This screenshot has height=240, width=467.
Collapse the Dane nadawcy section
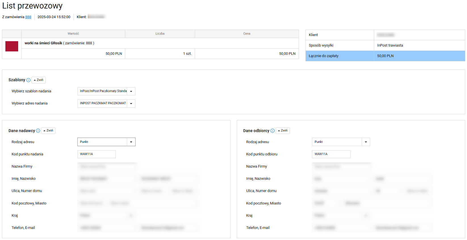tap(48, 131)
